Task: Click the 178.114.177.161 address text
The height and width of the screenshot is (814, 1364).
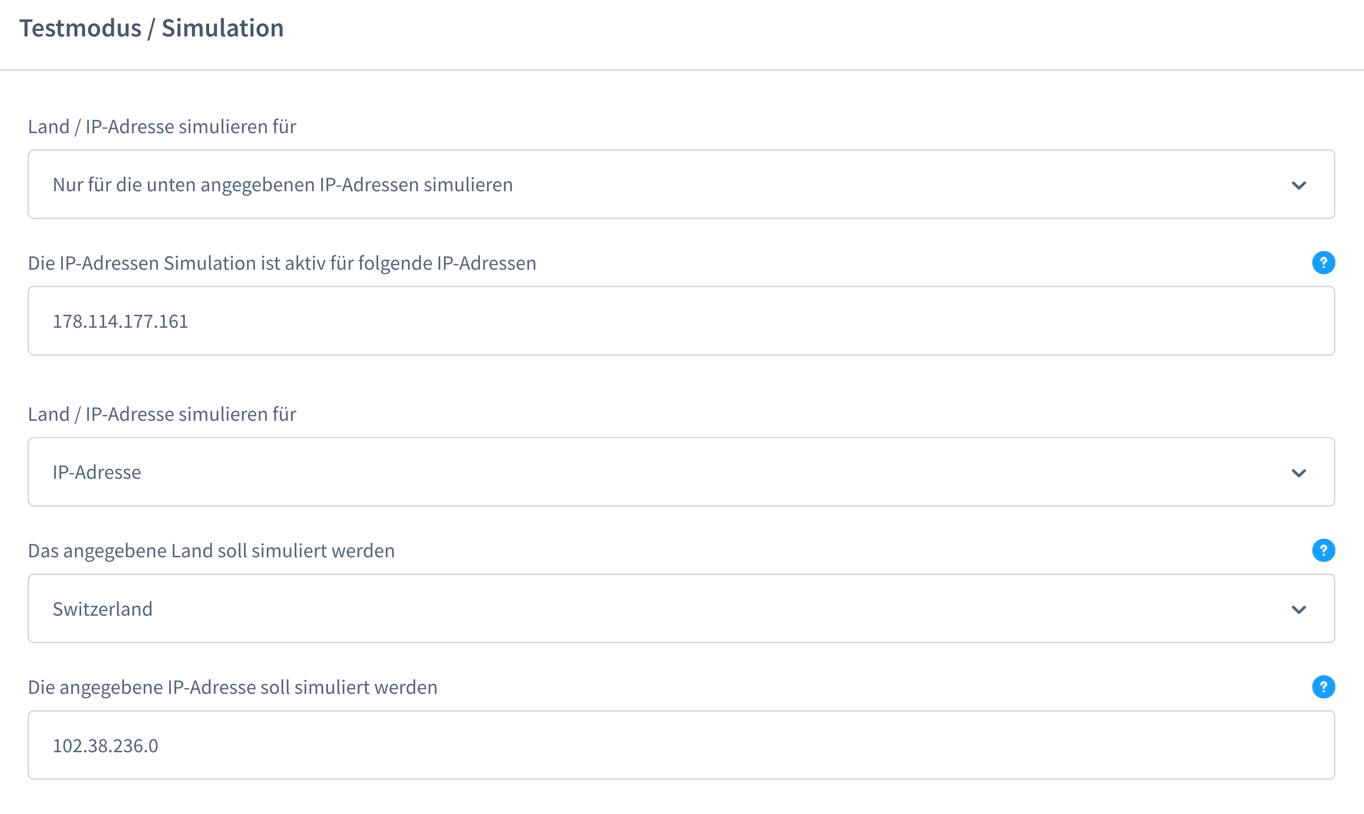Action: coord(120,321)
